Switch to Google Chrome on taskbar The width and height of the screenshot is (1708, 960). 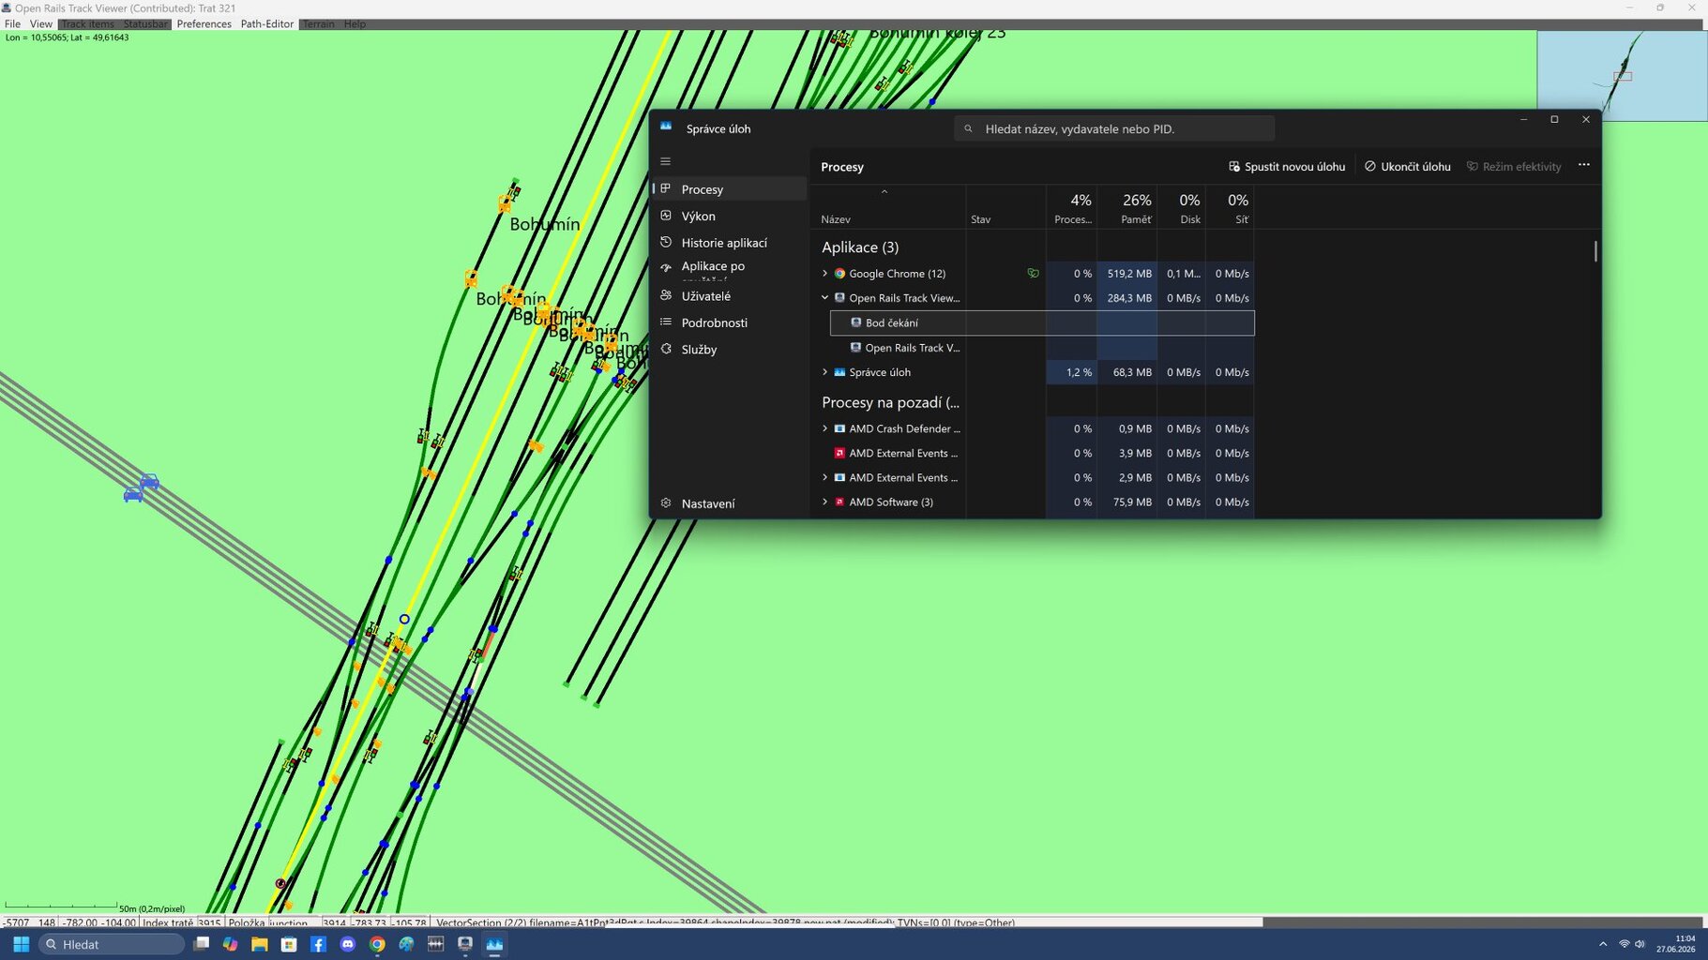[377, 944]
